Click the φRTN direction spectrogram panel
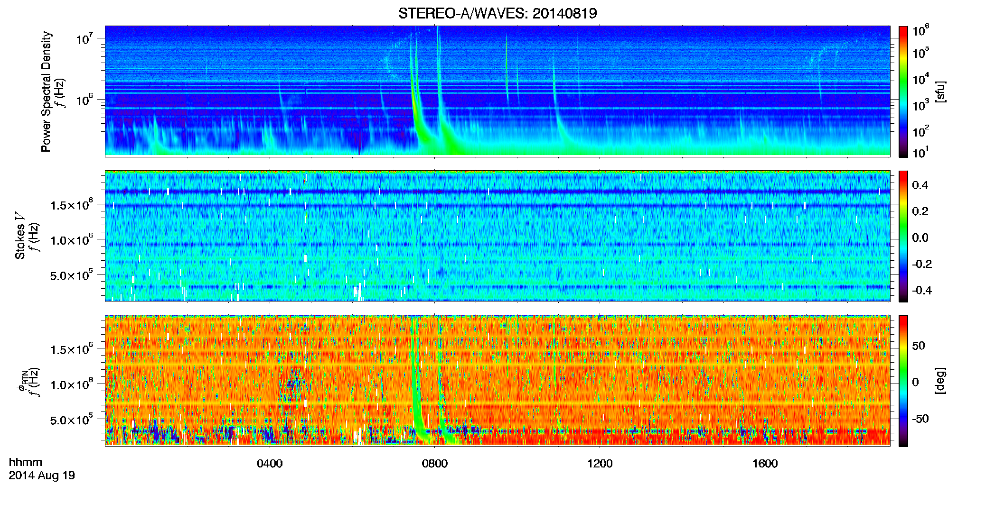 [497, 380]
